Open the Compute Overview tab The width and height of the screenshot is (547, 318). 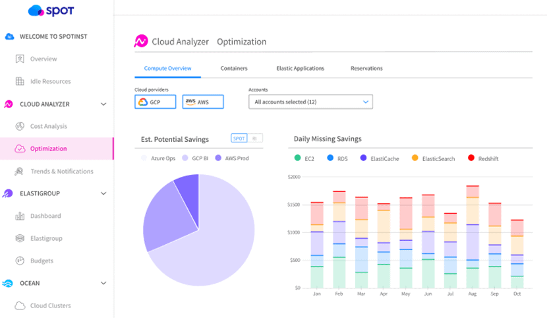click(168, 69)
